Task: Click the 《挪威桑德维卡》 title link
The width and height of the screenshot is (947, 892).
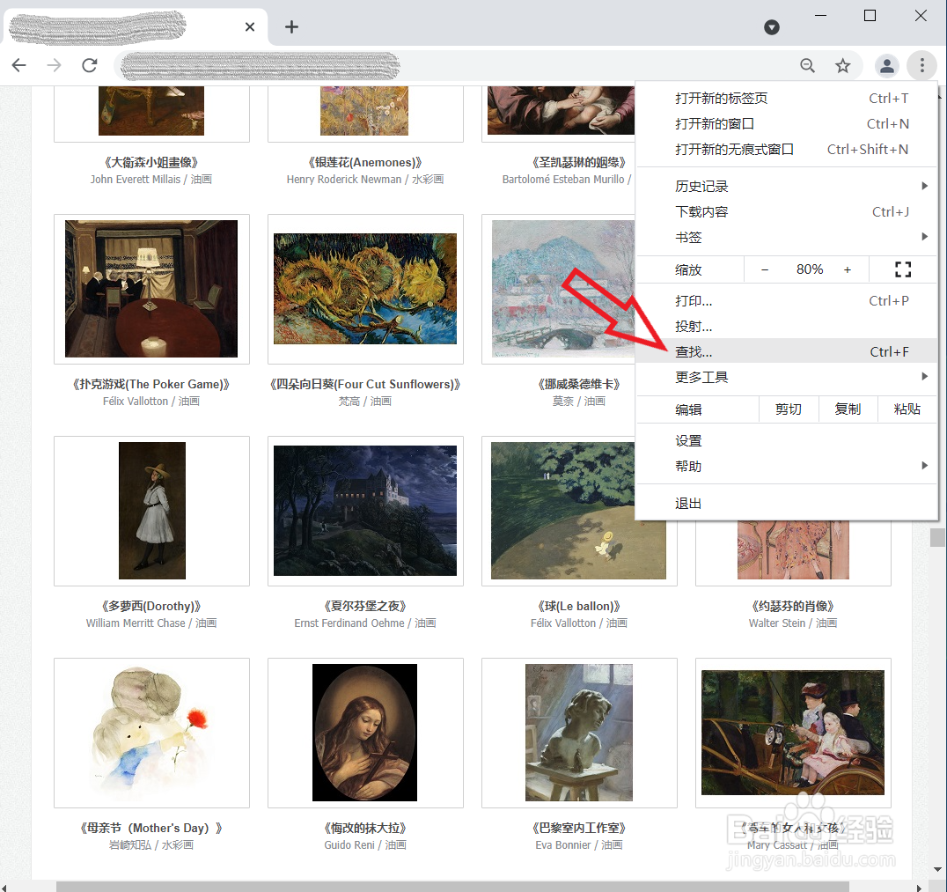Action: click(578, 384)
